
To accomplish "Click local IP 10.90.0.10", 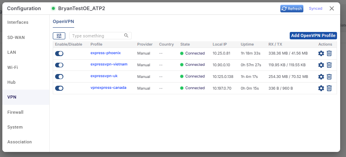I will point(221,65).
